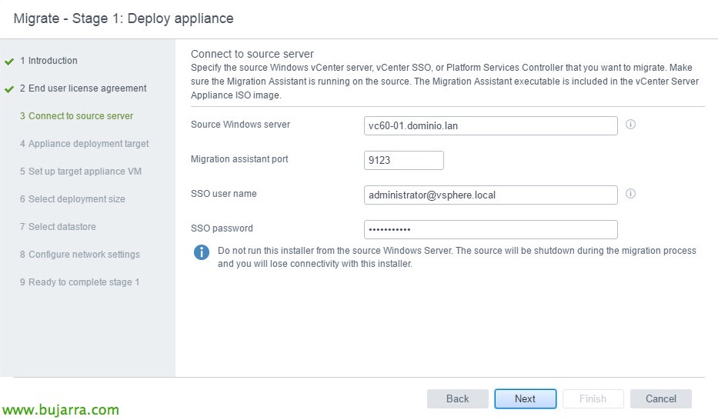The width and height of the screenshot is (718, 420).
Task: Select step 8 Configure network settings
Action: coord(79,255)
